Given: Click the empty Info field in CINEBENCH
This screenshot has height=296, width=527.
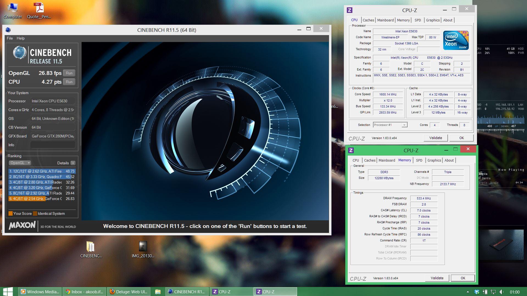Looking at the screenshot, I should [53, 145].
